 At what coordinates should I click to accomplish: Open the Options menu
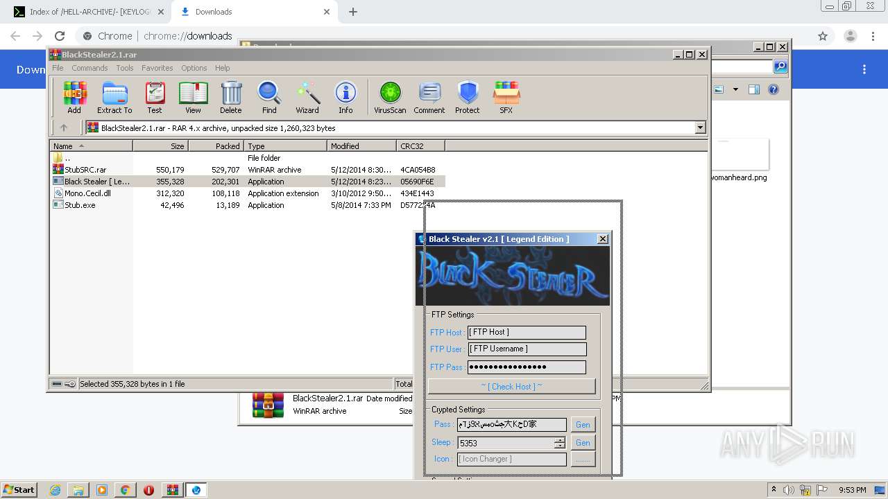coord(194,68)
